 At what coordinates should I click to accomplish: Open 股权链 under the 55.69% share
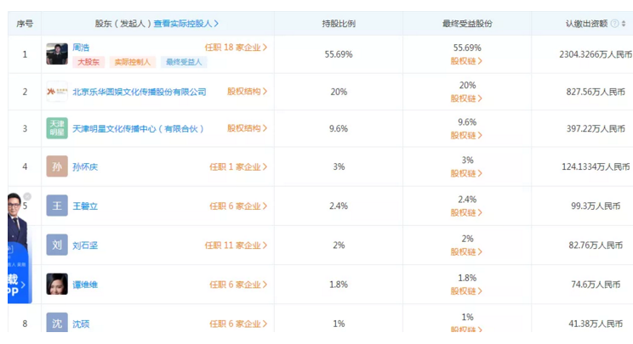[x=466, y=61]
